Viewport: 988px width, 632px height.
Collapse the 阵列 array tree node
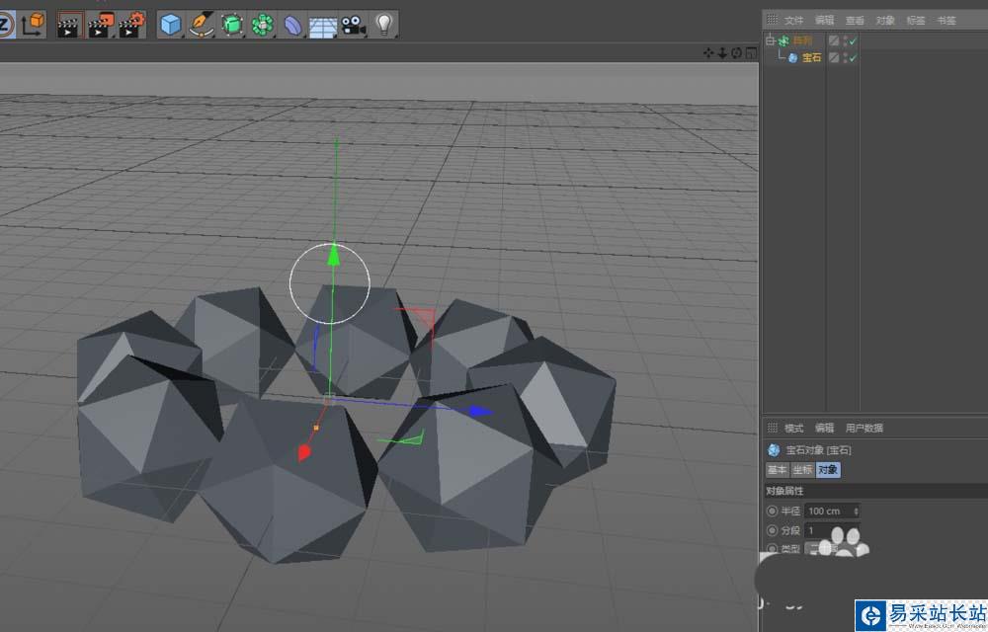[770, 40]
